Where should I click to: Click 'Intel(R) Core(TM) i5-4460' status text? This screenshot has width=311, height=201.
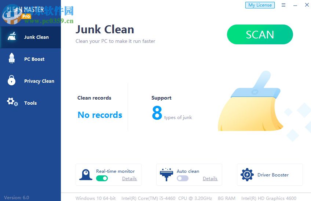(149, 198)
